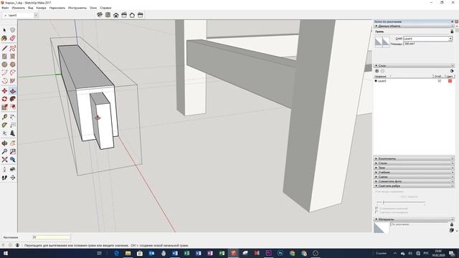Activate the Move tool
This screenshot has width=459, height=258.
point(4,91)
